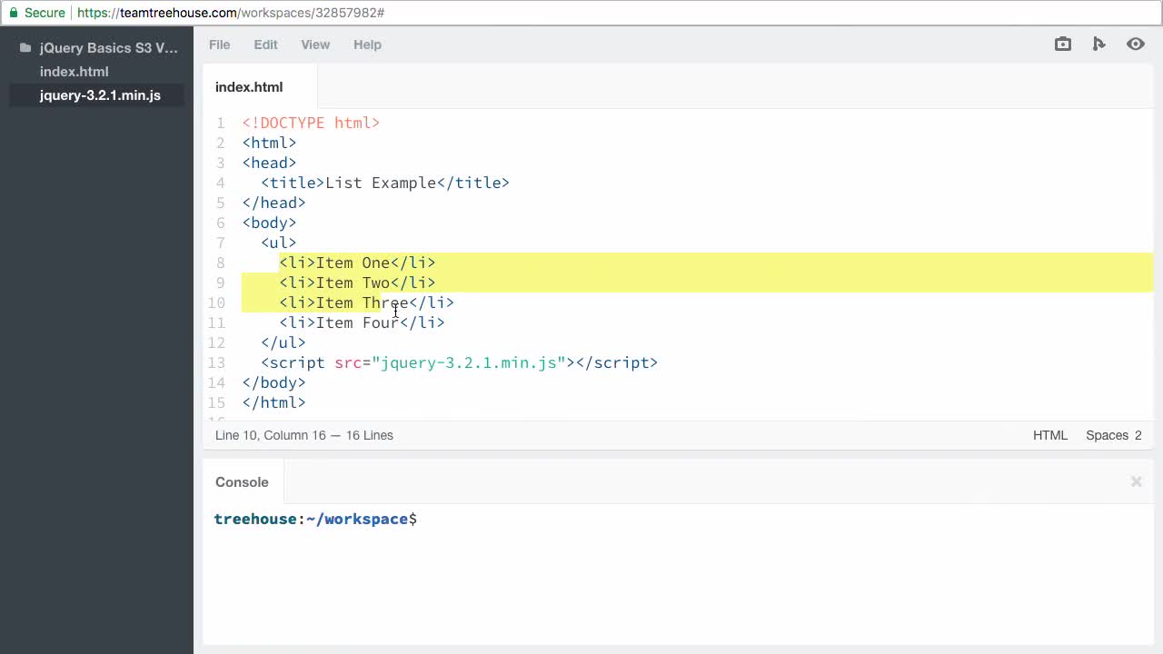The image size is (1163, 654).
Task: Click the Item Two list line
Action: 357,282
